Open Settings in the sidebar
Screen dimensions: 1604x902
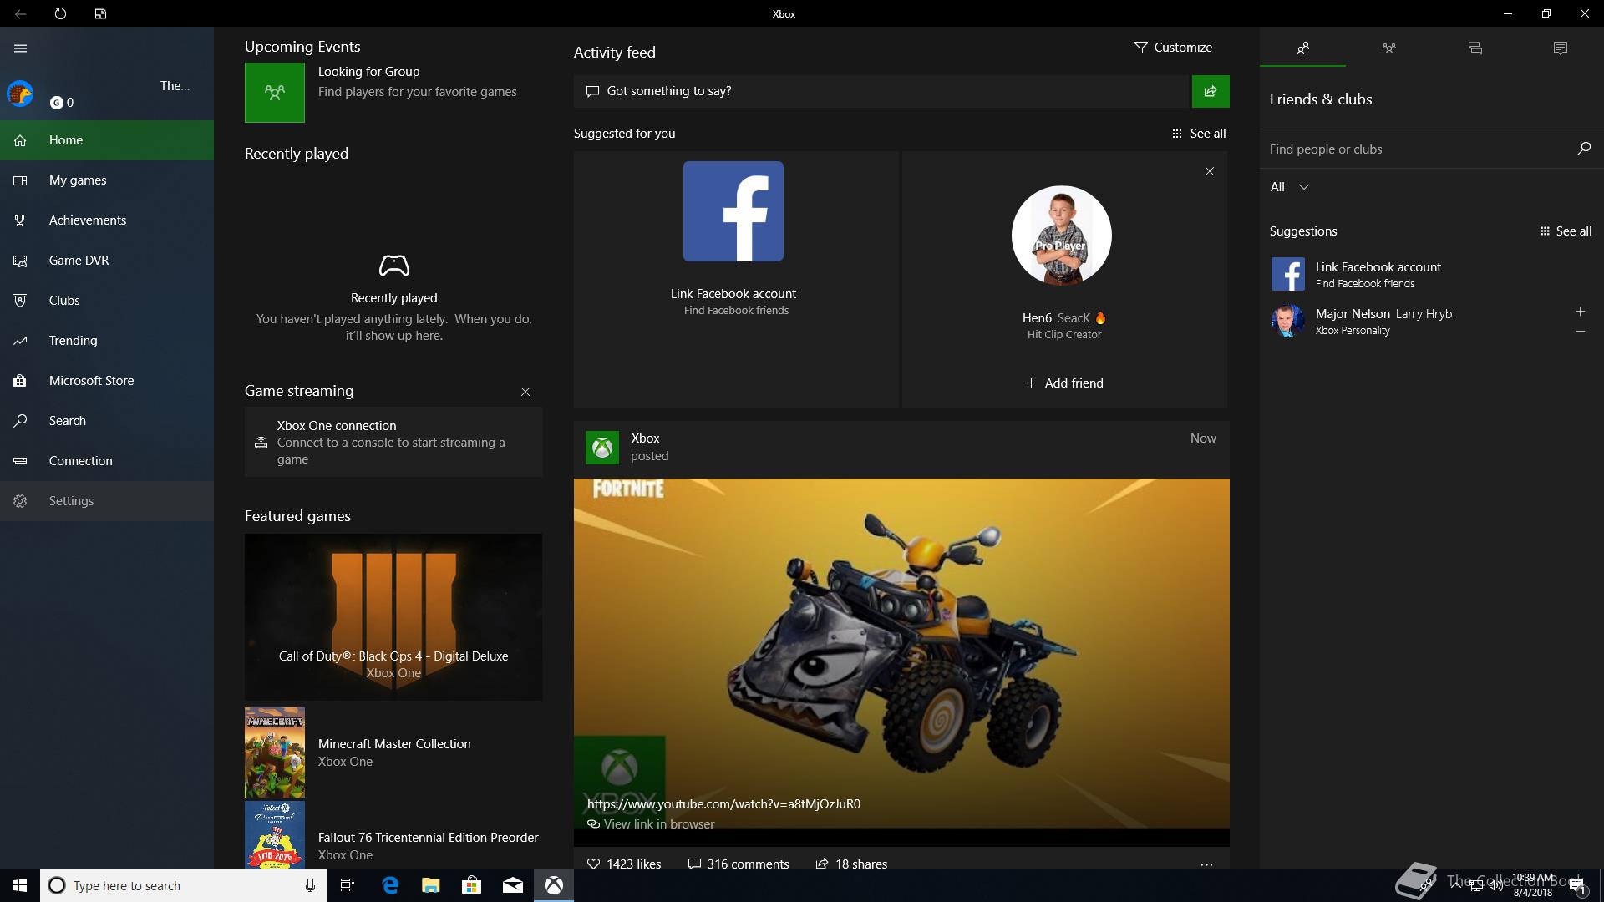(x=107, y=501)
